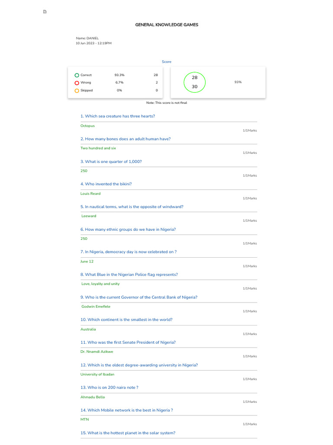Click question 15 about hottest planet

pyautogui.click(x=128, y=433)
